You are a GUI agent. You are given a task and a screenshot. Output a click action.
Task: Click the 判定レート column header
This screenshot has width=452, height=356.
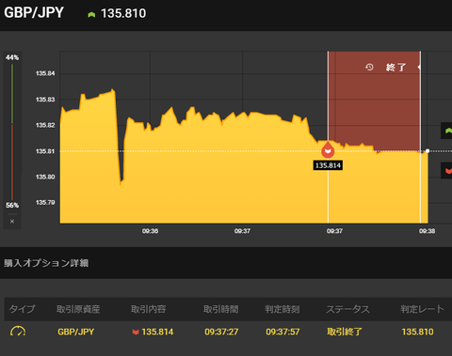coord(422,309)
